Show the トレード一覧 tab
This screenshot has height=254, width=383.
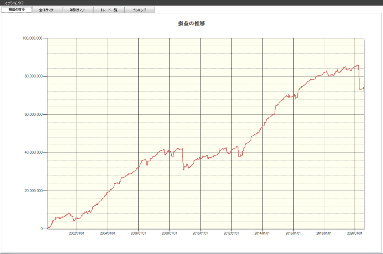(x=109, y=10)
